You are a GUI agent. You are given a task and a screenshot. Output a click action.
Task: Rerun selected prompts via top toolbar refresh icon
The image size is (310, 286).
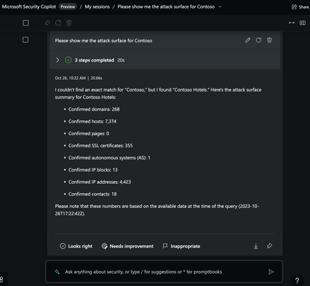point(58,23)
